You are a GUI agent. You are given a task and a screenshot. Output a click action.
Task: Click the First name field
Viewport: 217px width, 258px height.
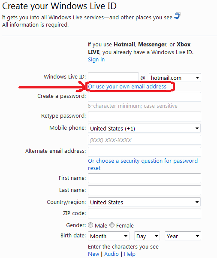click(145, 178)
